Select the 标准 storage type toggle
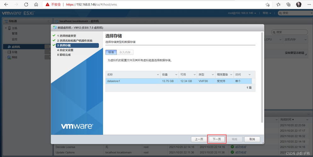This screenshot has width=313, height=157. (x=111, y=52)
